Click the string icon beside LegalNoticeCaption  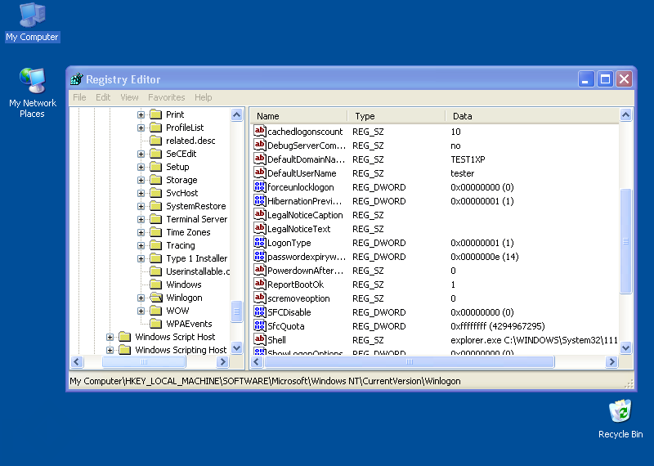259,215
